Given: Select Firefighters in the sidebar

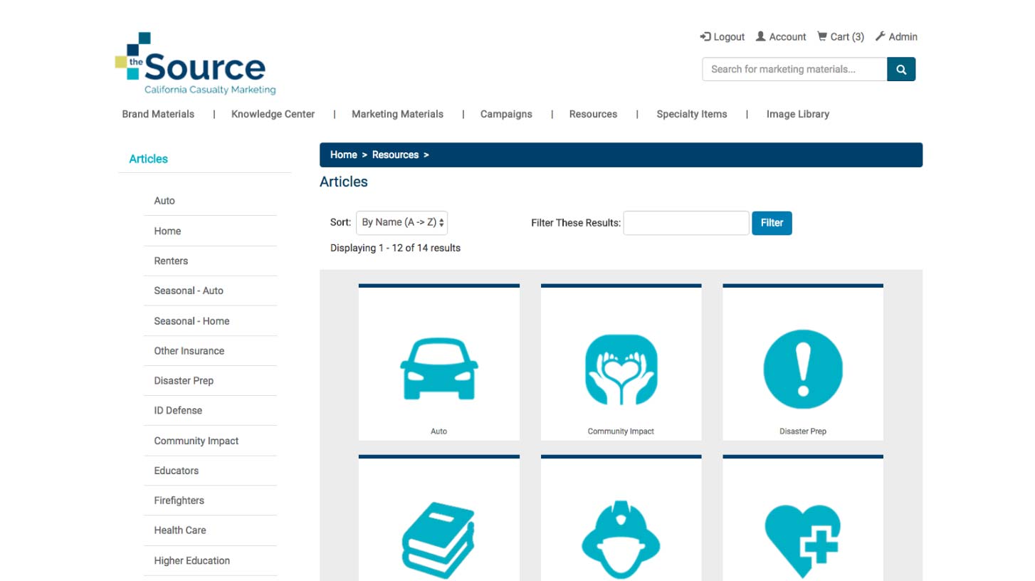Looking at the screenshot, I should pos(179,501).
